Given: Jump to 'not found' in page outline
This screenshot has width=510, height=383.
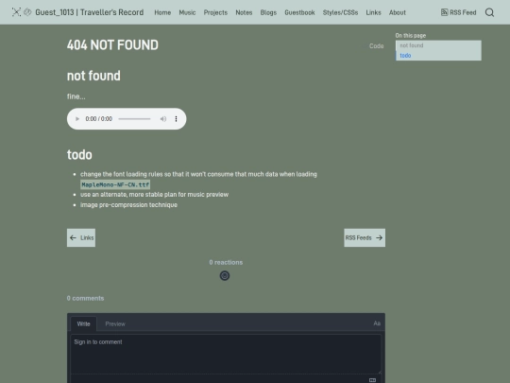Looking at the screenshot, I should coord(412,45).
